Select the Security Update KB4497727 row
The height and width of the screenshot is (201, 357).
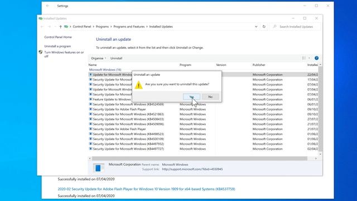pos(203,149)
